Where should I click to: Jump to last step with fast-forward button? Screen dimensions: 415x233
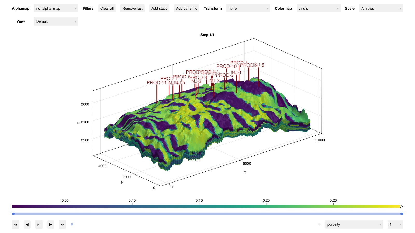[x=62, y=224]
